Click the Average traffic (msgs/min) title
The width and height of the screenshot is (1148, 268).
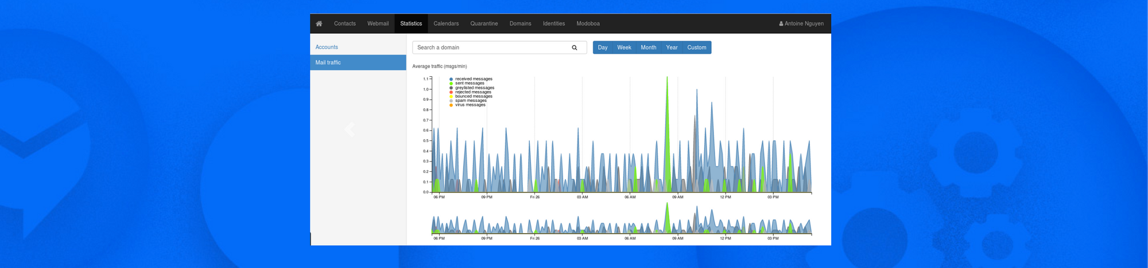pyautogui.click(x=440, y=66)
